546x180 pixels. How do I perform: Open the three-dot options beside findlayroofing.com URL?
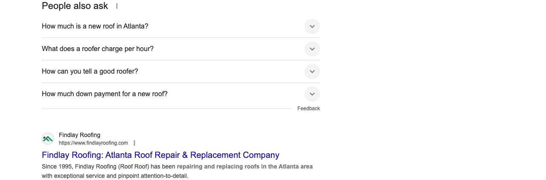(134, 143)
